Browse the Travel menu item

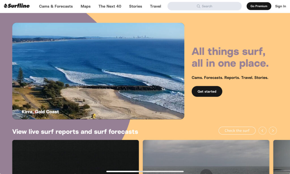[155, 6]
